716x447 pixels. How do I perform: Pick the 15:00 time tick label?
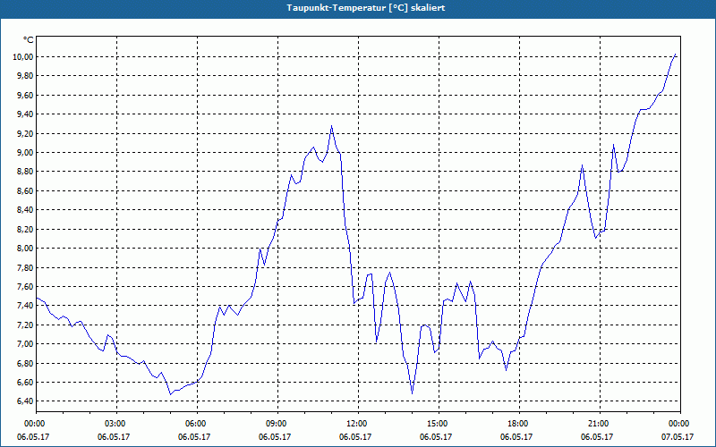439,424
